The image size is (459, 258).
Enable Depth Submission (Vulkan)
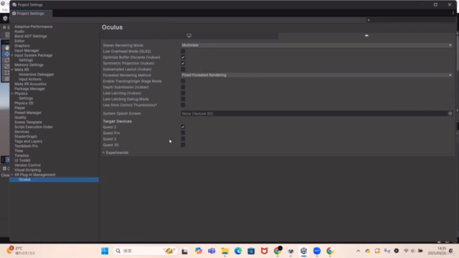point(183,87)
